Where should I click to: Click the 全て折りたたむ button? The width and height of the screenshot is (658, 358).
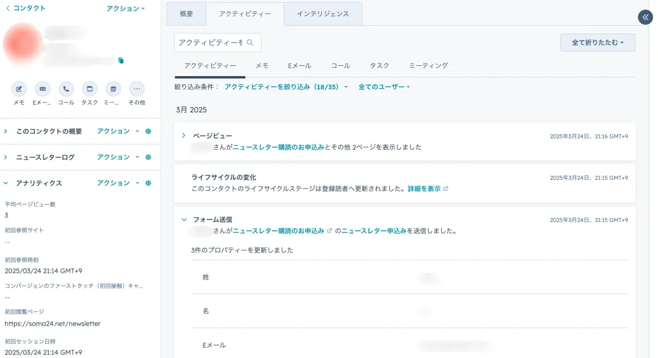coord(597,42)
